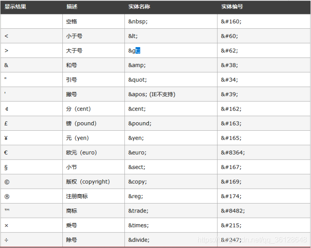Click the &#174; entity number
This screenshot has width=311, height=248.
[231, 196]
